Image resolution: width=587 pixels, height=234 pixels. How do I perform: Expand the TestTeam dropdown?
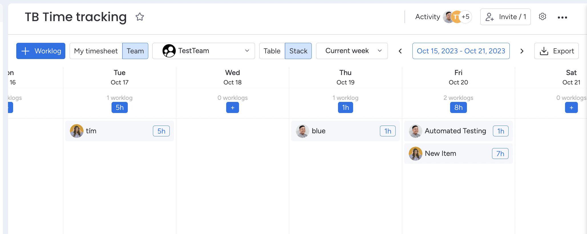203,51
